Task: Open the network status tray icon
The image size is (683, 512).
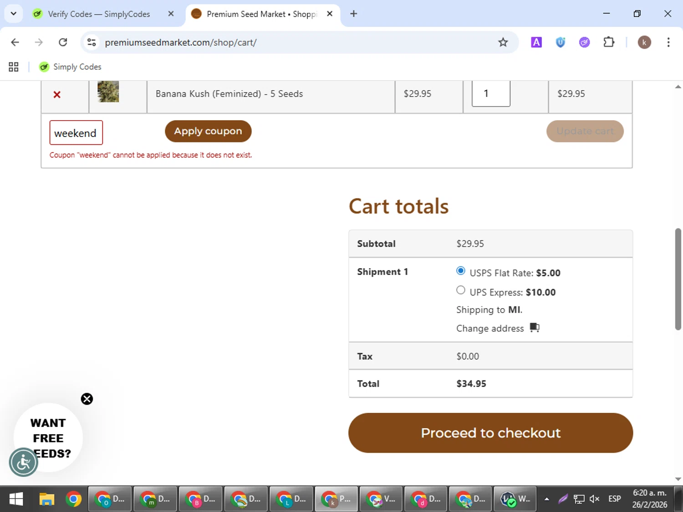Action: pos(579,499)
